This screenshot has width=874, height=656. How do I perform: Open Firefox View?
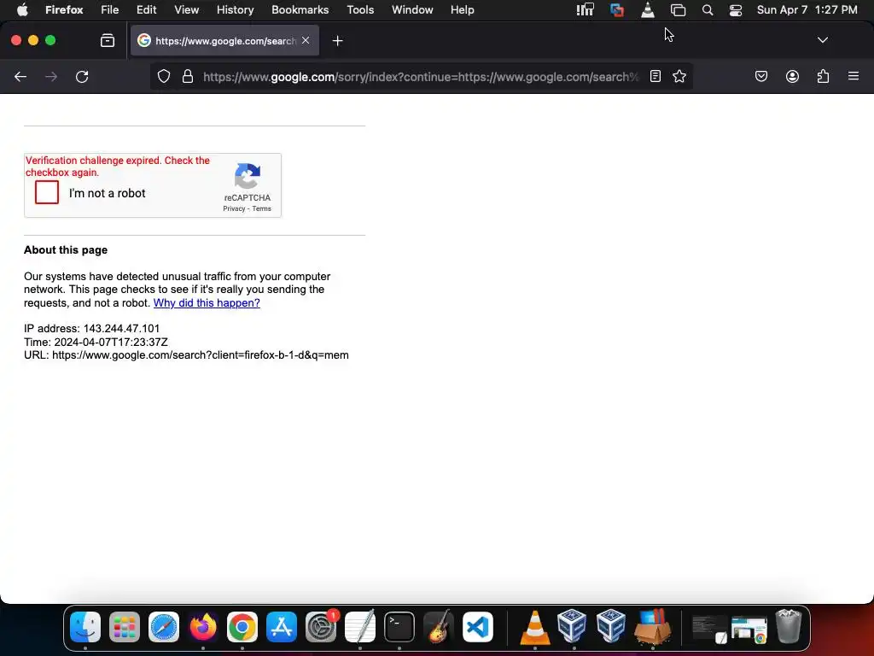[x=108, y=40]
